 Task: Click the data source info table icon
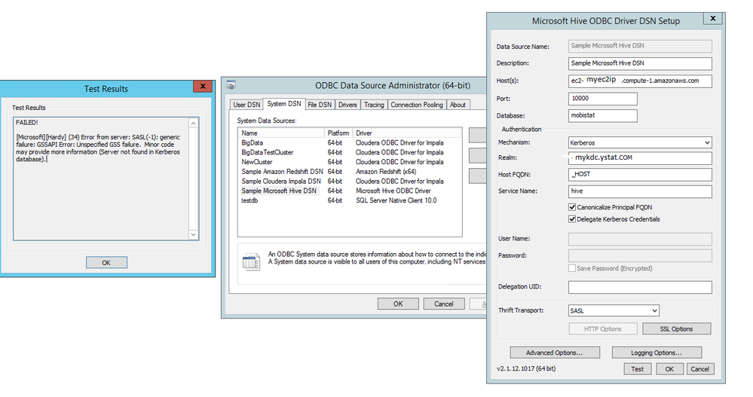tap(251, 262)
